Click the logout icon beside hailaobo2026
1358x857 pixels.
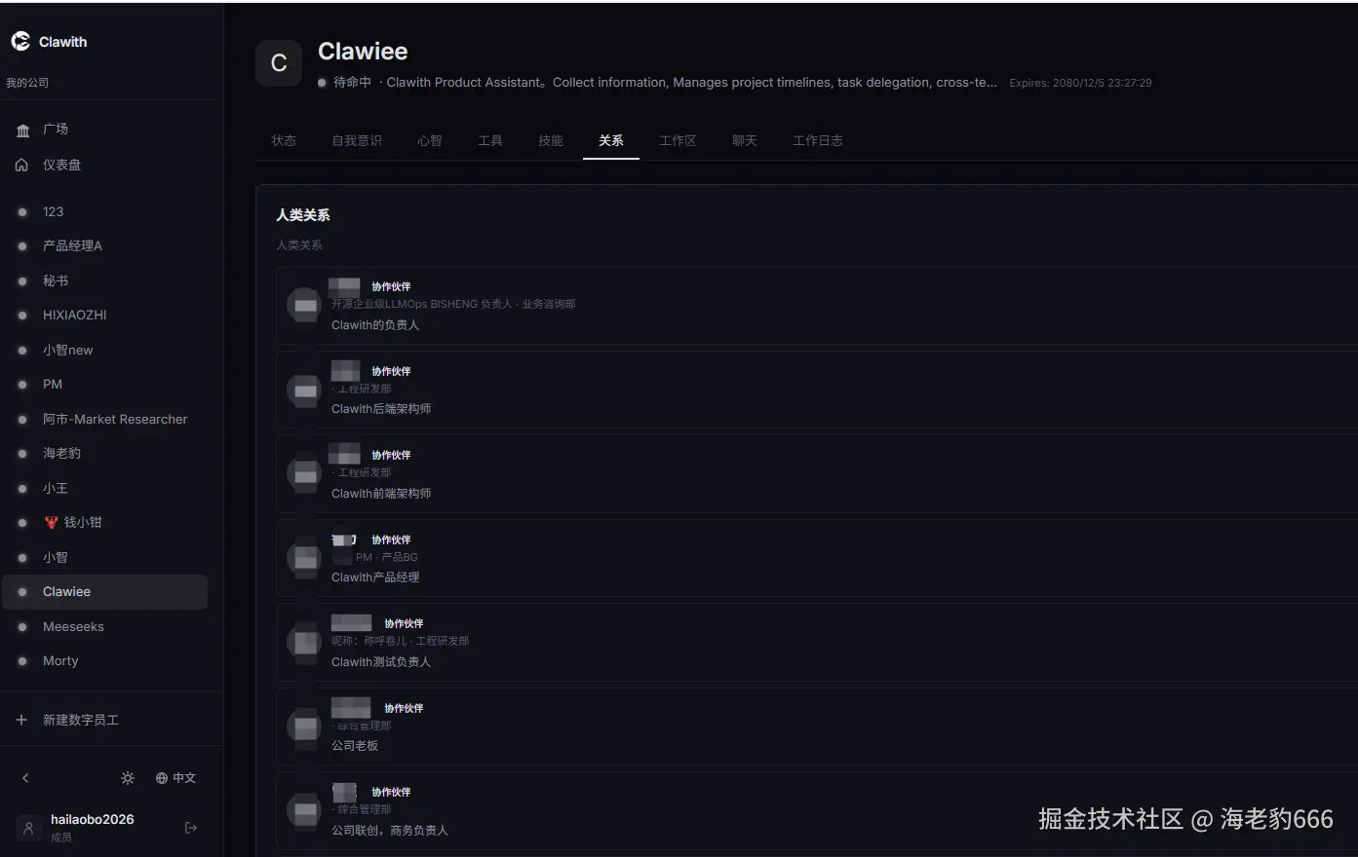[191, 828]
